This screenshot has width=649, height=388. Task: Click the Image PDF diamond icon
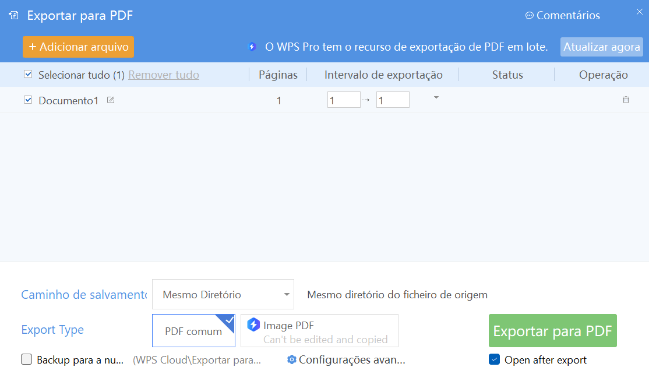(254, 325)
